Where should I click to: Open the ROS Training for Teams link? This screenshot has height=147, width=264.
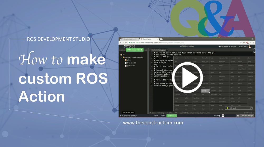click(227, 47)
